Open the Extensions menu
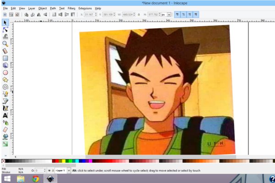 coord(85,8)
